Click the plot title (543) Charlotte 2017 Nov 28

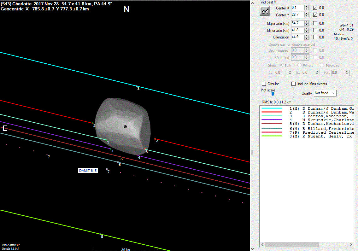30,4
